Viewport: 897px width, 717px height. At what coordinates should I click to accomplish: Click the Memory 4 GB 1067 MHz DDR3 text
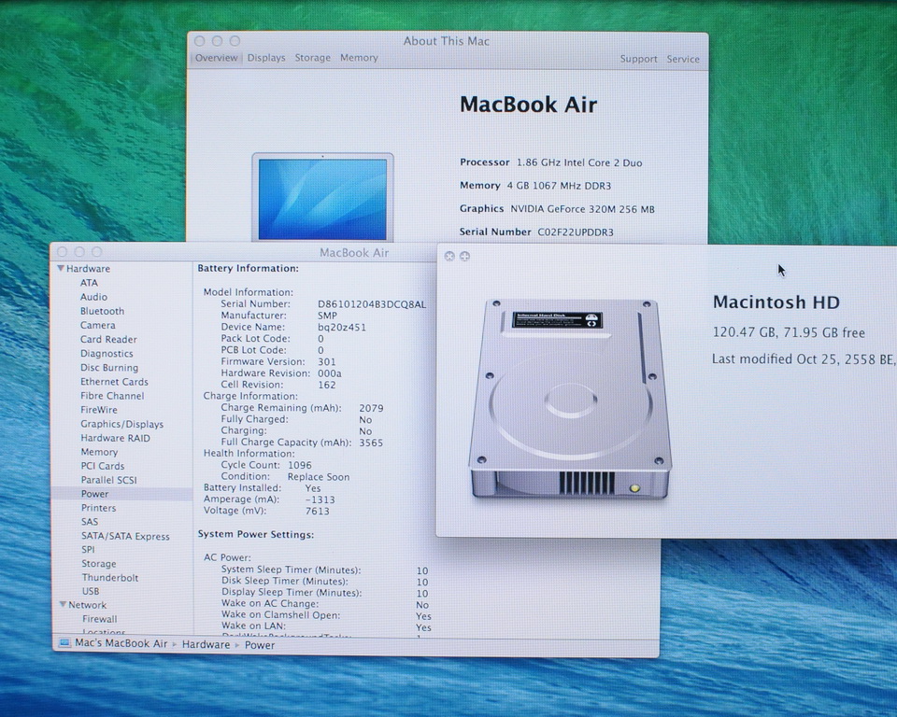pos(535,185)
